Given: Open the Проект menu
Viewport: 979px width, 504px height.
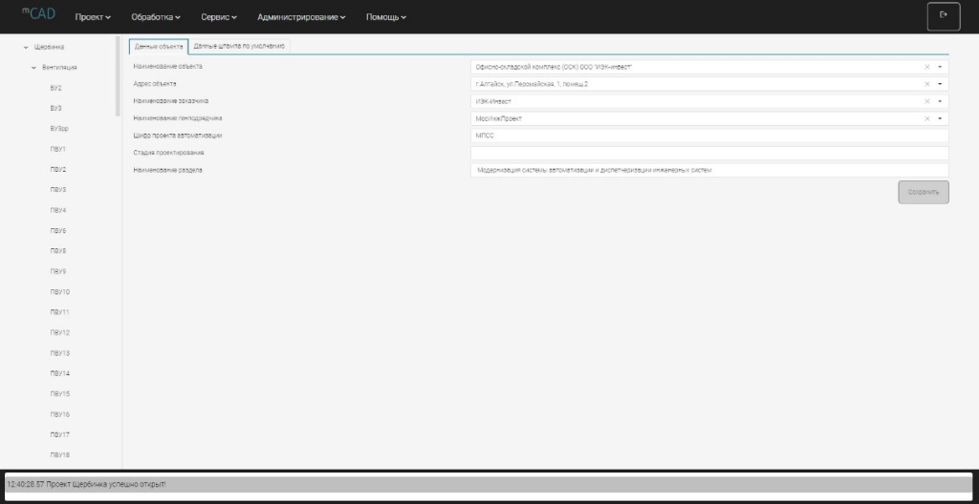Looking at the screenshot, I should click(93, 17).
